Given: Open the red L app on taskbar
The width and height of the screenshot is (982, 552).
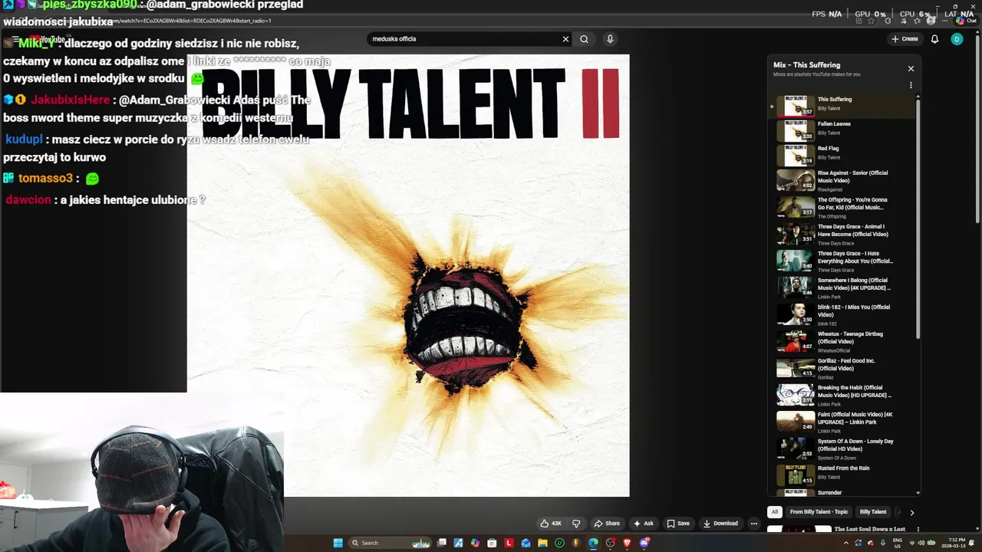Looking at the screenshot, I should click(509, 543).
